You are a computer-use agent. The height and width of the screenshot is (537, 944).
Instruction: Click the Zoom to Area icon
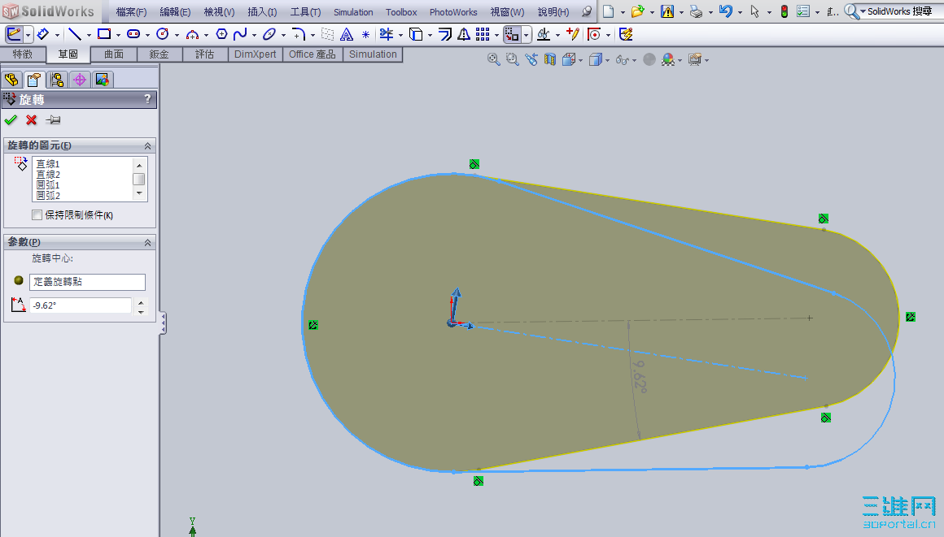pyautogui.click(x=513, y=59)
